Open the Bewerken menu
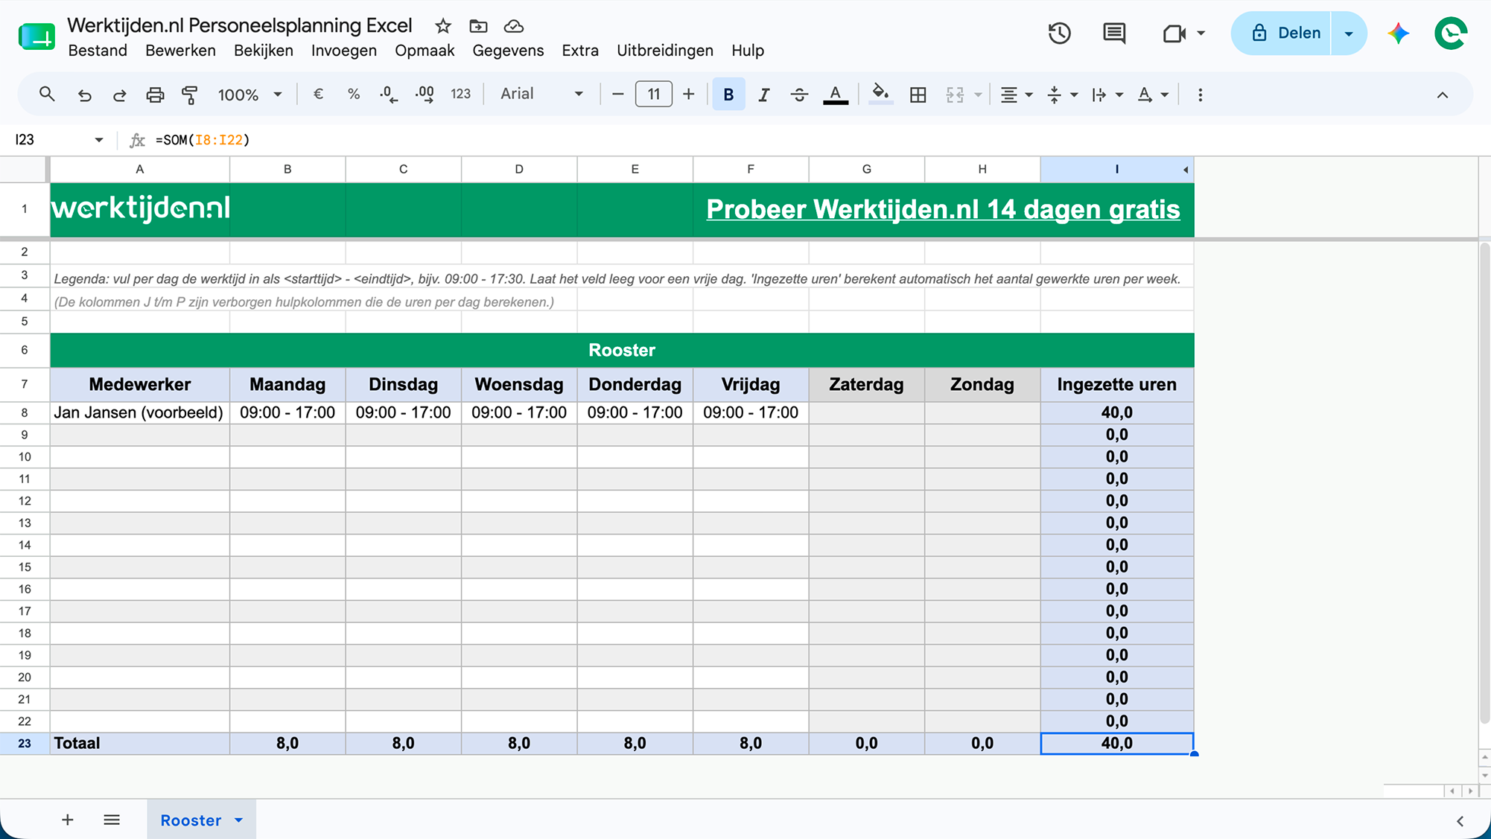Viewport: 1491px width, 839px height. [x=180, y=51]
